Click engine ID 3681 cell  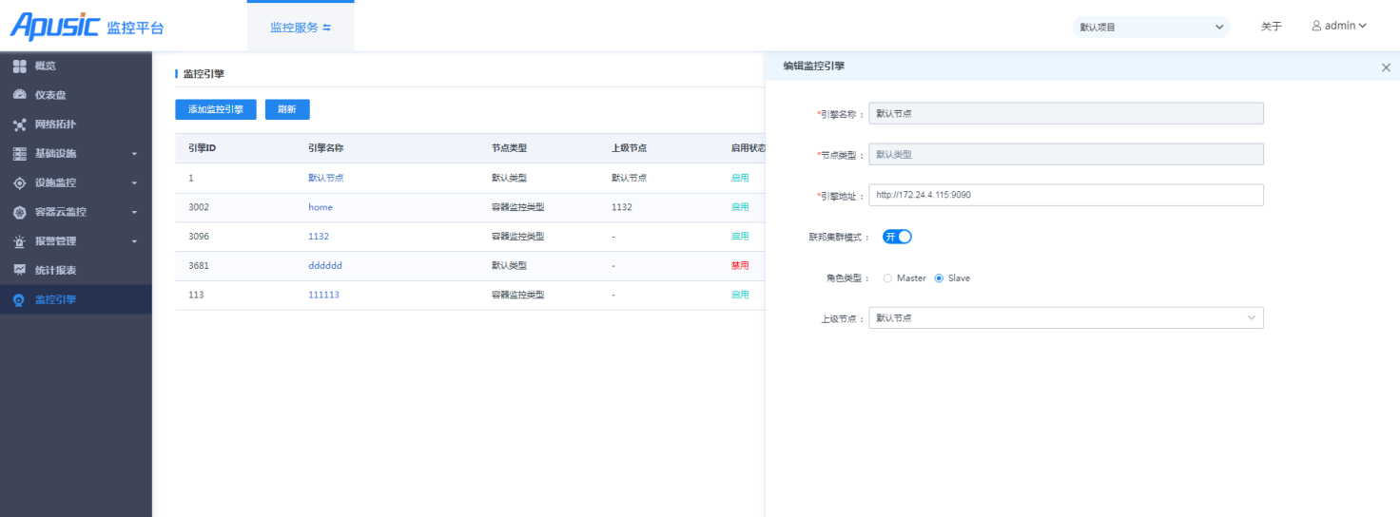click(x=198, y=266)
